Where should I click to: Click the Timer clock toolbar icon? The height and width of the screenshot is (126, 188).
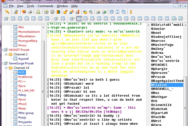[52, 12]
